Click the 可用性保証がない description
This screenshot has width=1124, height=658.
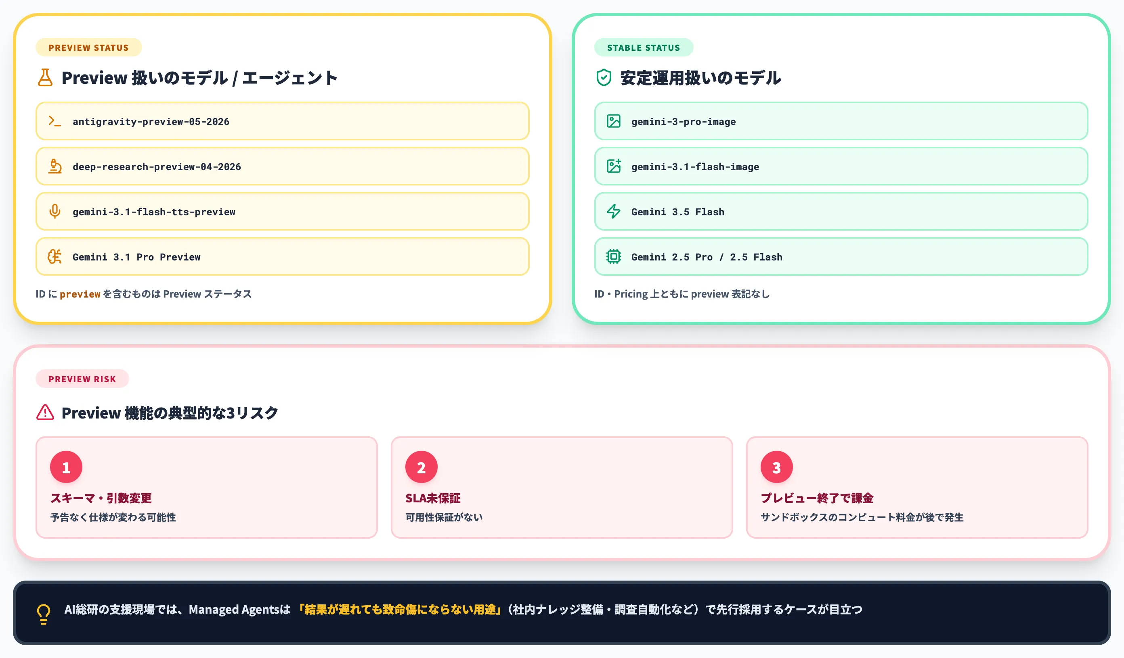(444, 517)
